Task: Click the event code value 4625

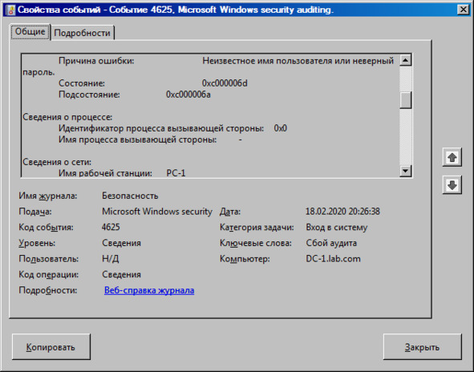Action: tap(111, 227)
